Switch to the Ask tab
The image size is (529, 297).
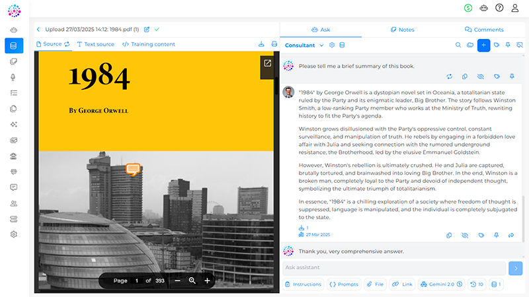tap(321, 30)
